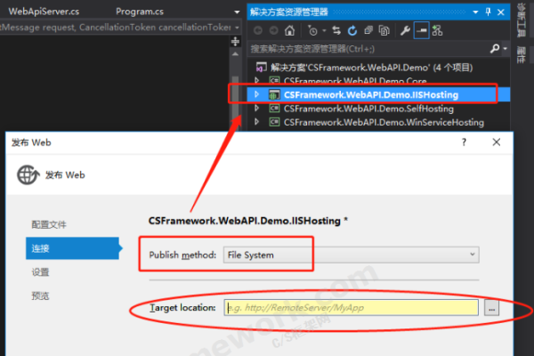Open the Publish method File System dropdown
Screen dimensions: 534x356
click(x=352, y=255)
